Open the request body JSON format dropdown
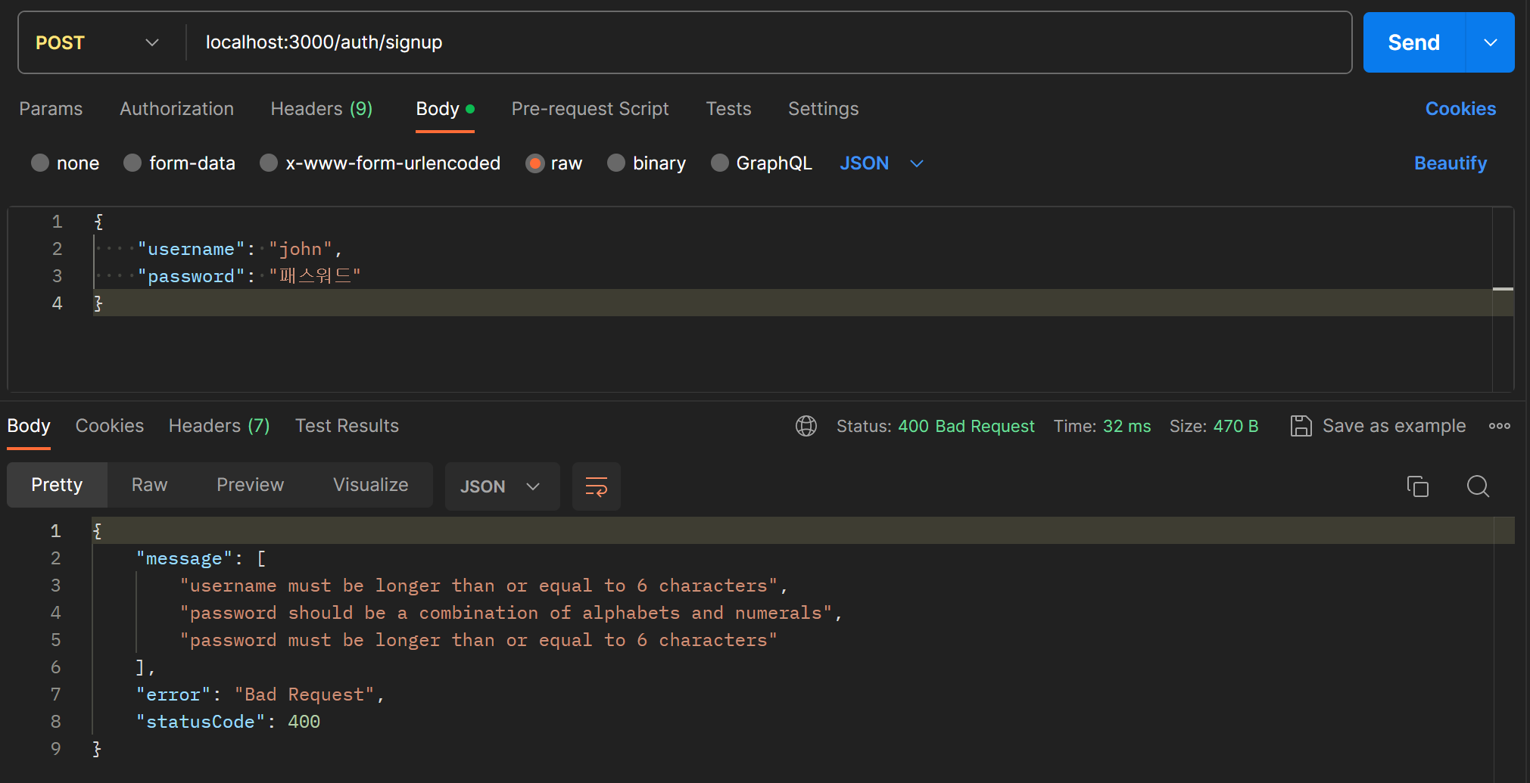This screenshot has height=783, width=1530. coord(881,163)
